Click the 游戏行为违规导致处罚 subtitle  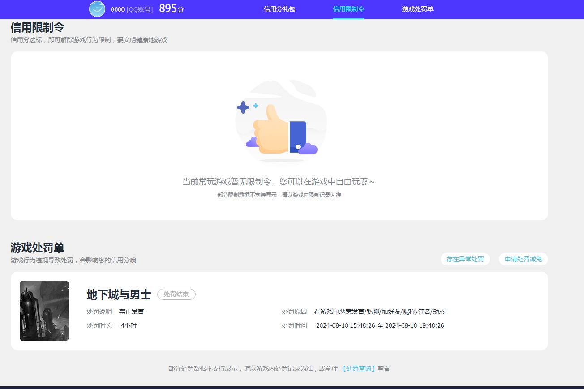point(73,260)
